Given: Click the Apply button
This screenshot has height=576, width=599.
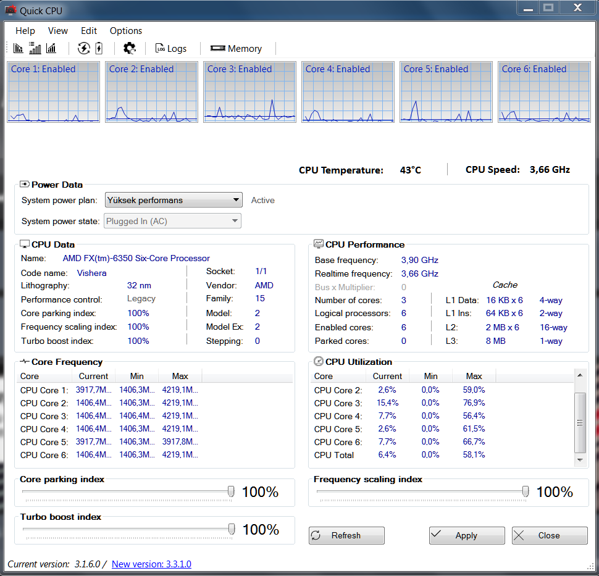Looking at the screenshot, I should (x=467, y=535).
